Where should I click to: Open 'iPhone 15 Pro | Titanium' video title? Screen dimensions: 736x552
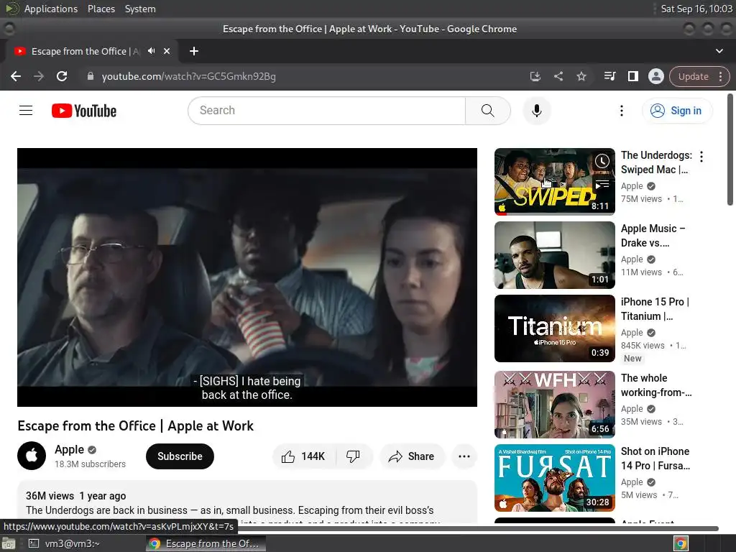point(655,309)
